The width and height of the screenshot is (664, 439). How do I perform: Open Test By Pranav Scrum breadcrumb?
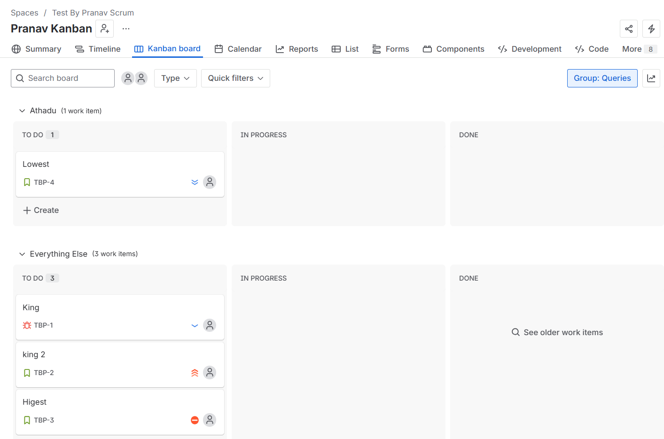93,13
